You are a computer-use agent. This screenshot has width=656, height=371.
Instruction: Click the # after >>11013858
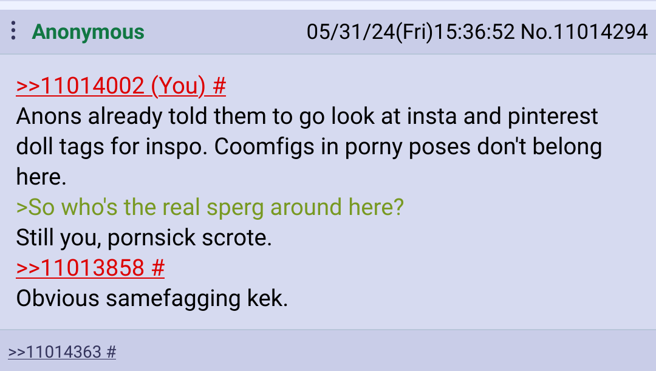click(158, 268)
